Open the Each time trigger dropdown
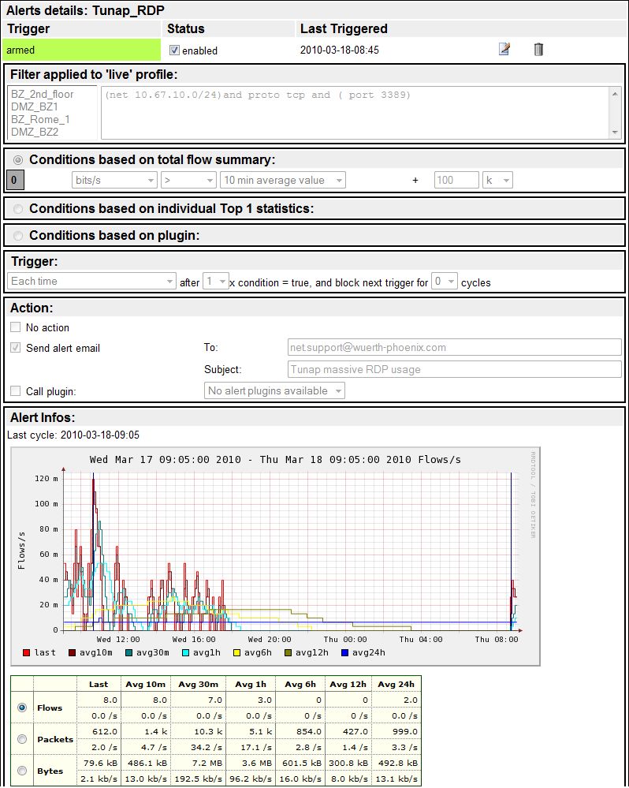The height and width of the screenshot is (788, 629). (x=91, y=281)
